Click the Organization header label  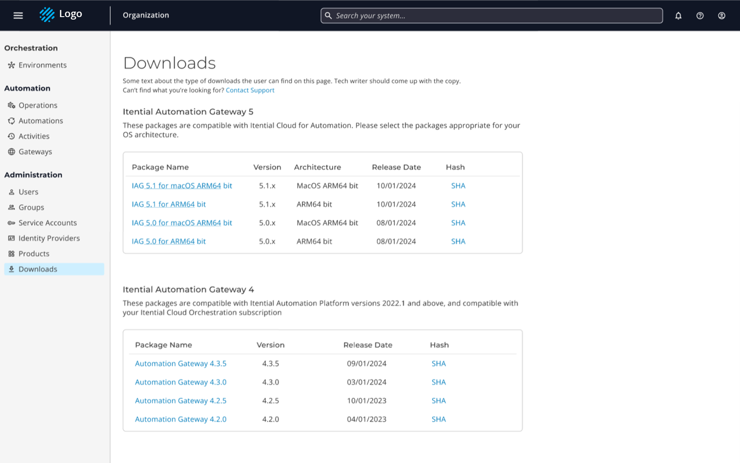click(146, 15)
